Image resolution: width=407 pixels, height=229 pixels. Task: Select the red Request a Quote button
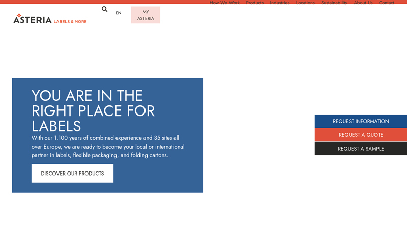(361, 135)
